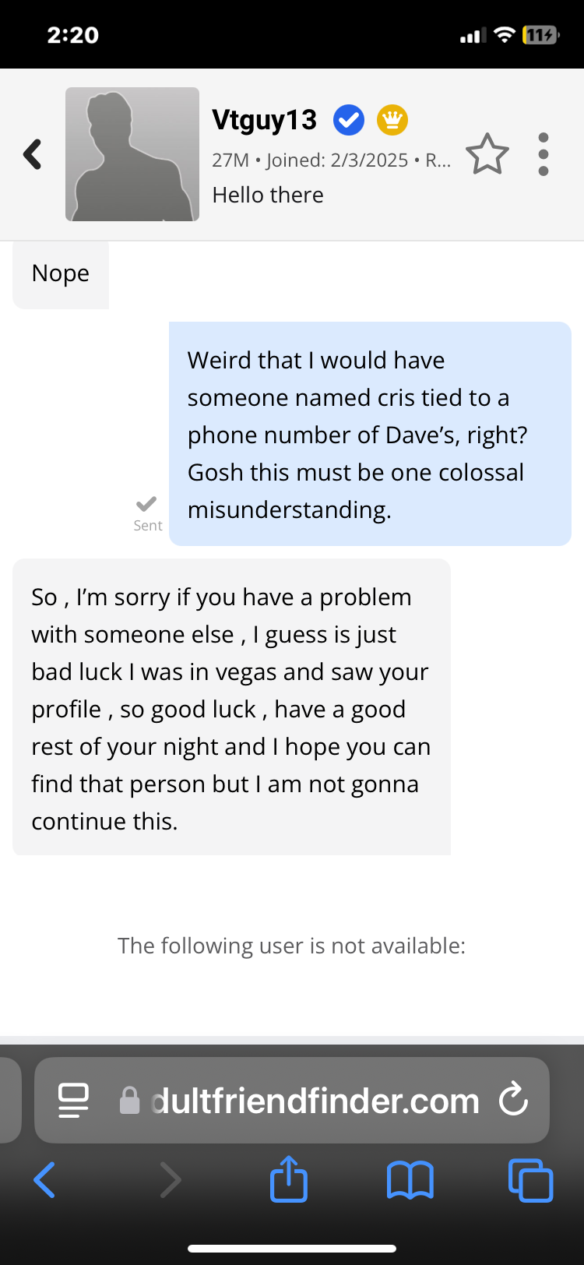This screenshot has height=1265, width=584.
Task: Tap the blue verified checkmark badge
Action: pos(349,120)
